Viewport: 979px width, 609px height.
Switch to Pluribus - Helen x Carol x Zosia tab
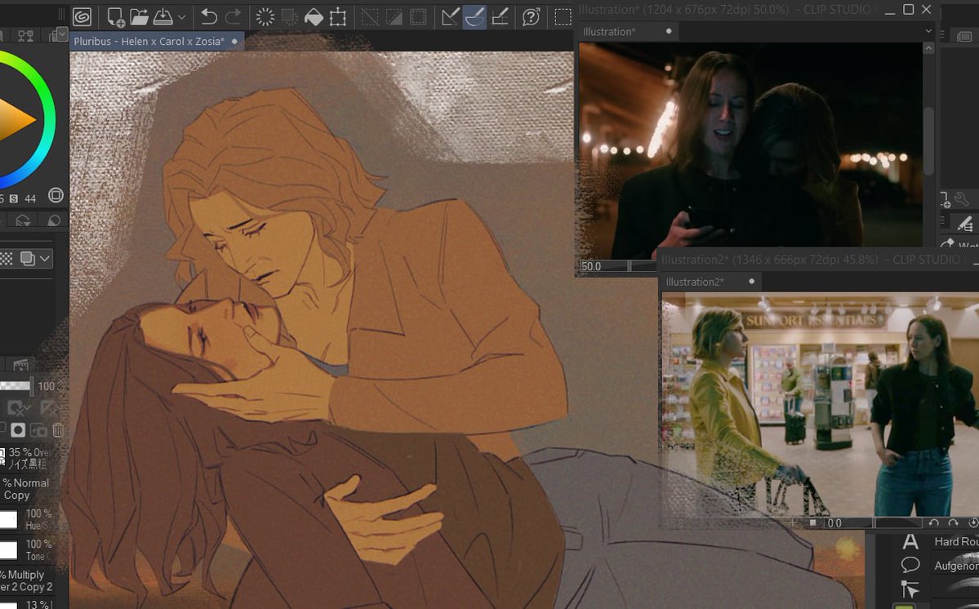click(x=149, y=41)
